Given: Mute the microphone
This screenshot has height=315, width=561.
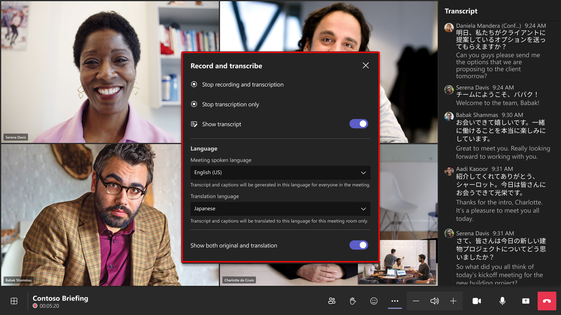Looking at the screenshot, I should [502, 301].
